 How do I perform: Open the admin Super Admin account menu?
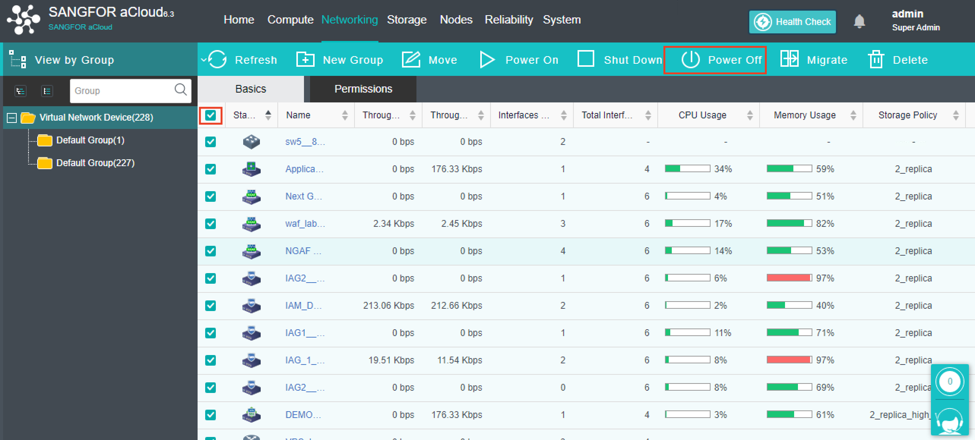pyautogui.click(x=916, y=20)
